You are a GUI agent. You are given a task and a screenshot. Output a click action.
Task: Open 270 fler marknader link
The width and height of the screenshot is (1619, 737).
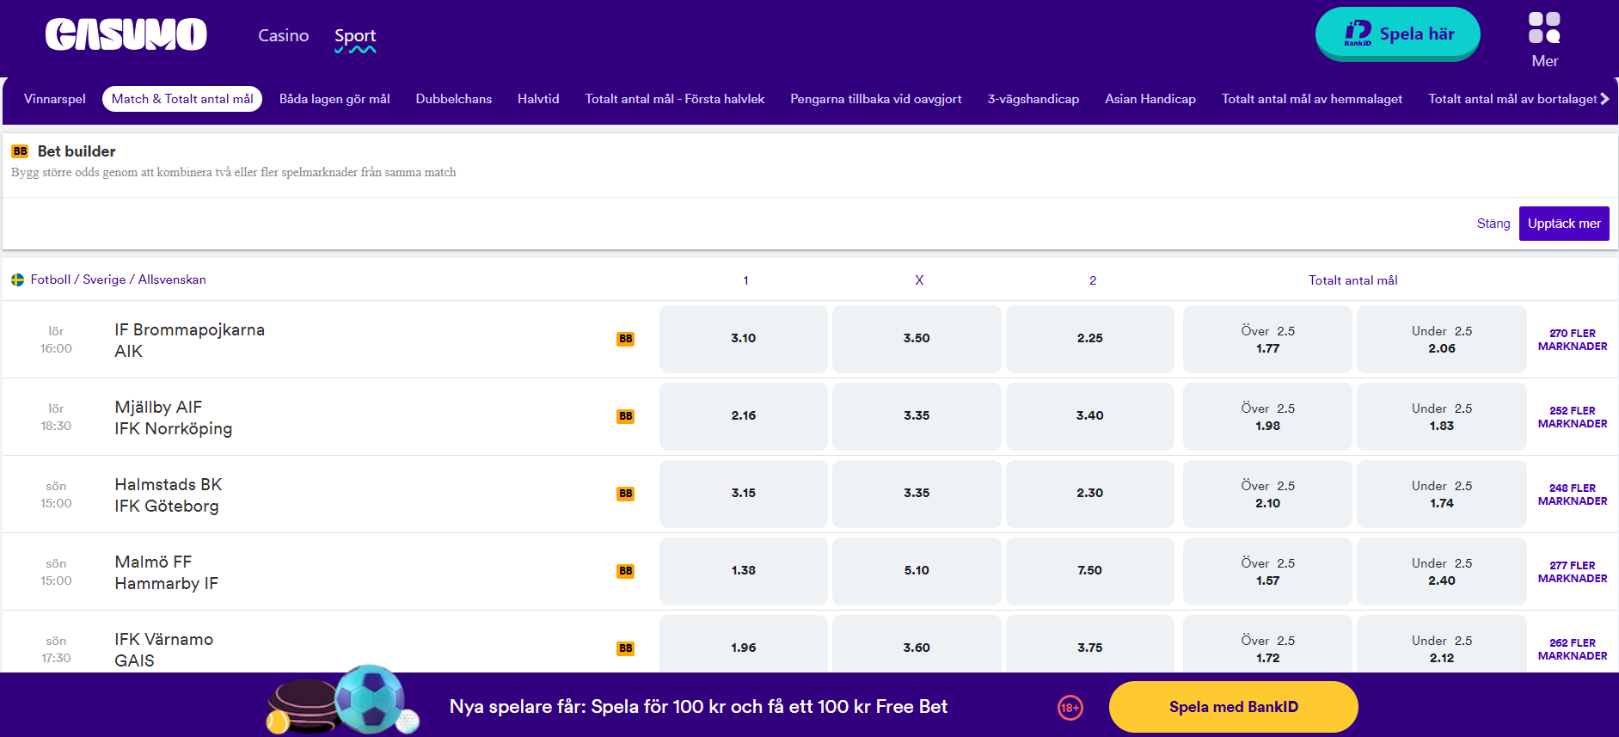click(1573, 340)
